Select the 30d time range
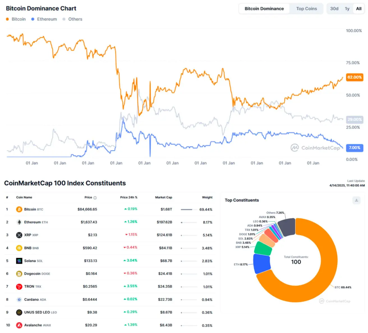 [x=334, y=9]
